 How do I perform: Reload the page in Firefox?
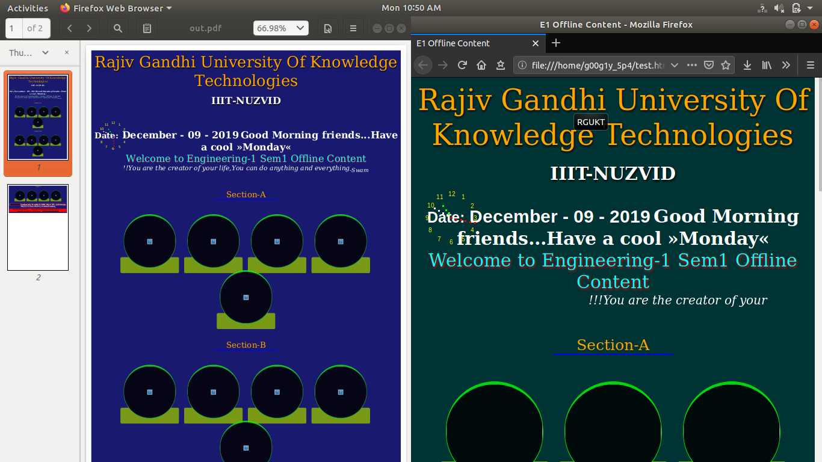point(462,65)
